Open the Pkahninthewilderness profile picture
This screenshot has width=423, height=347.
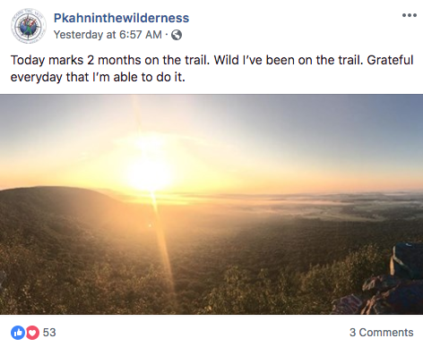tap(29, 26)
